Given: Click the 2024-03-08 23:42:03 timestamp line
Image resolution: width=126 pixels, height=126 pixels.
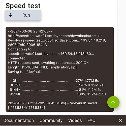Looking at the screenshot, I should 30,31.
